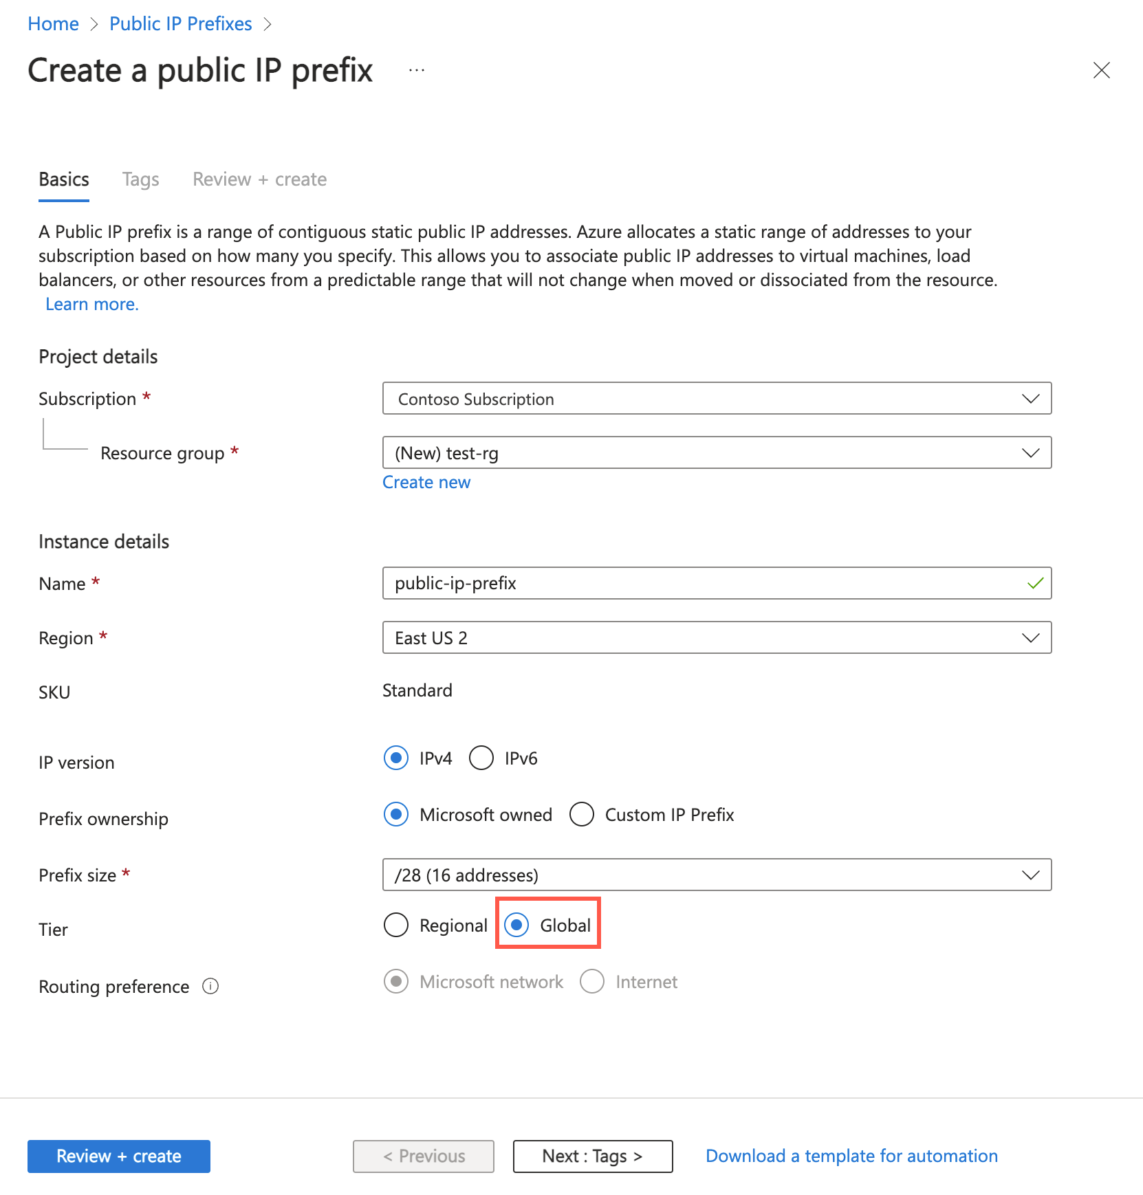Switch to the Tags tab
Viewport: 1143px width, 1195px height.
[x=140, y=179]
